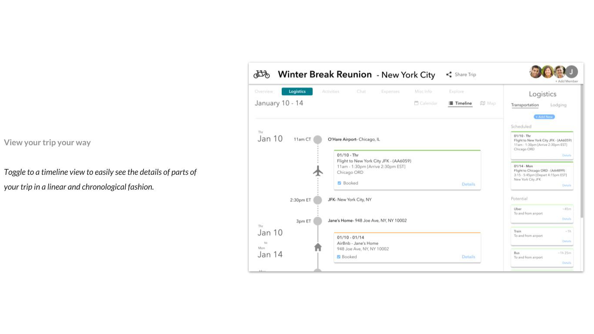Open Details for sidebar AA4899 flight
Image resolution: width=594 pixels, height=334 pixels.
[567, 186]
